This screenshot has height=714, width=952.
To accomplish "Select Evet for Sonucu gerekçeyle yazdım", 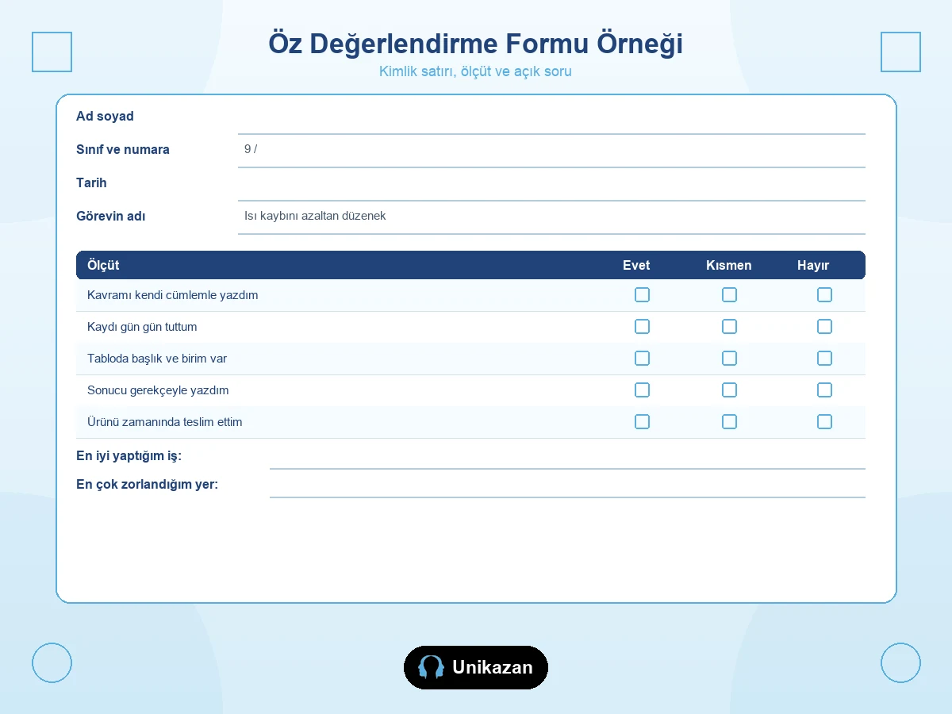I will tap(642, 390).
